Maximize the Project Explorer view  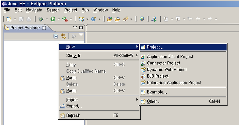pyautogui.click(x=81, y=27)
